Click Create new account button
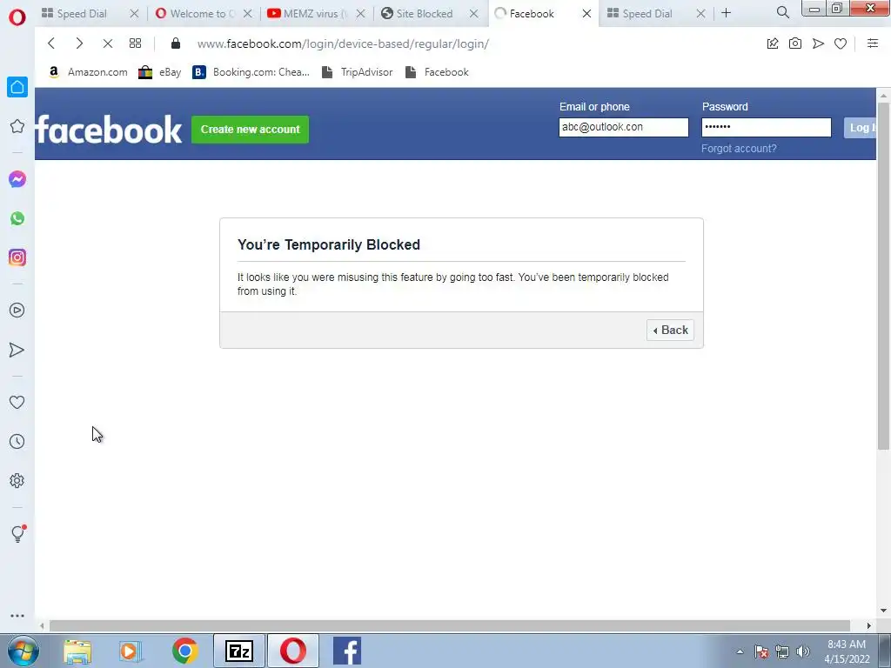 coord(250,130)
